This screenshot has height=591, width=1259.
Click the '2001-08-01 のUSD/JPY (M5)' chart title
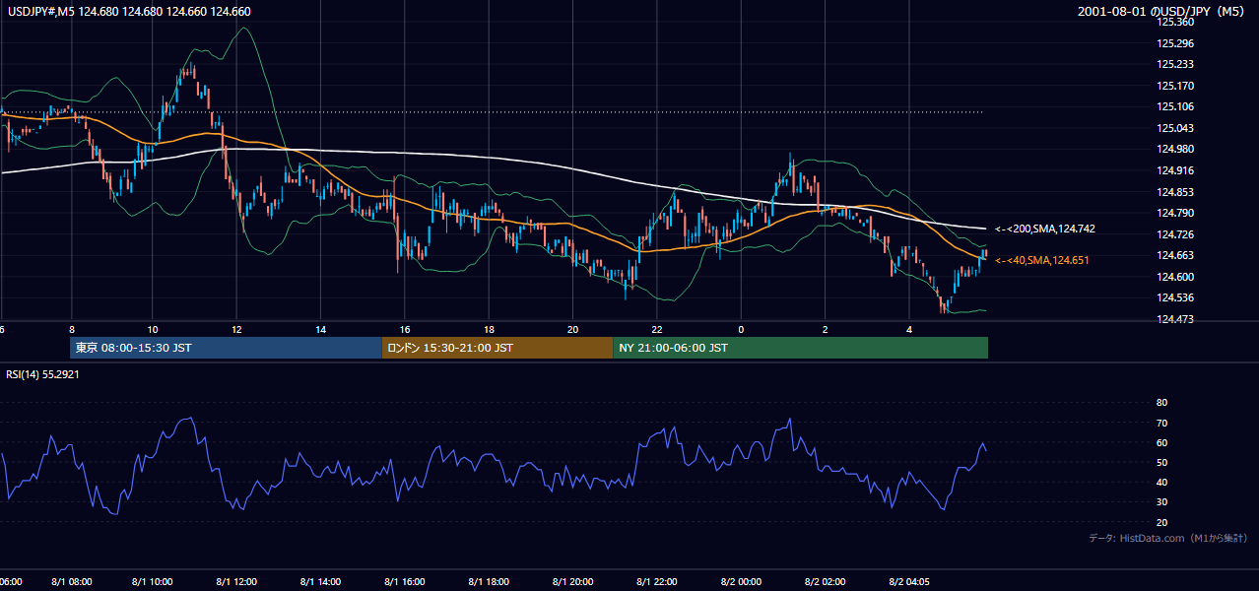click(1162, 12)
